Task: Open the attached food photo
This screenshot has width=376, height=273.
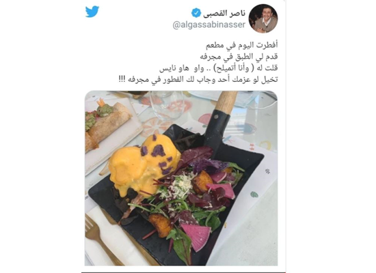Action: [x=181, y=178]
